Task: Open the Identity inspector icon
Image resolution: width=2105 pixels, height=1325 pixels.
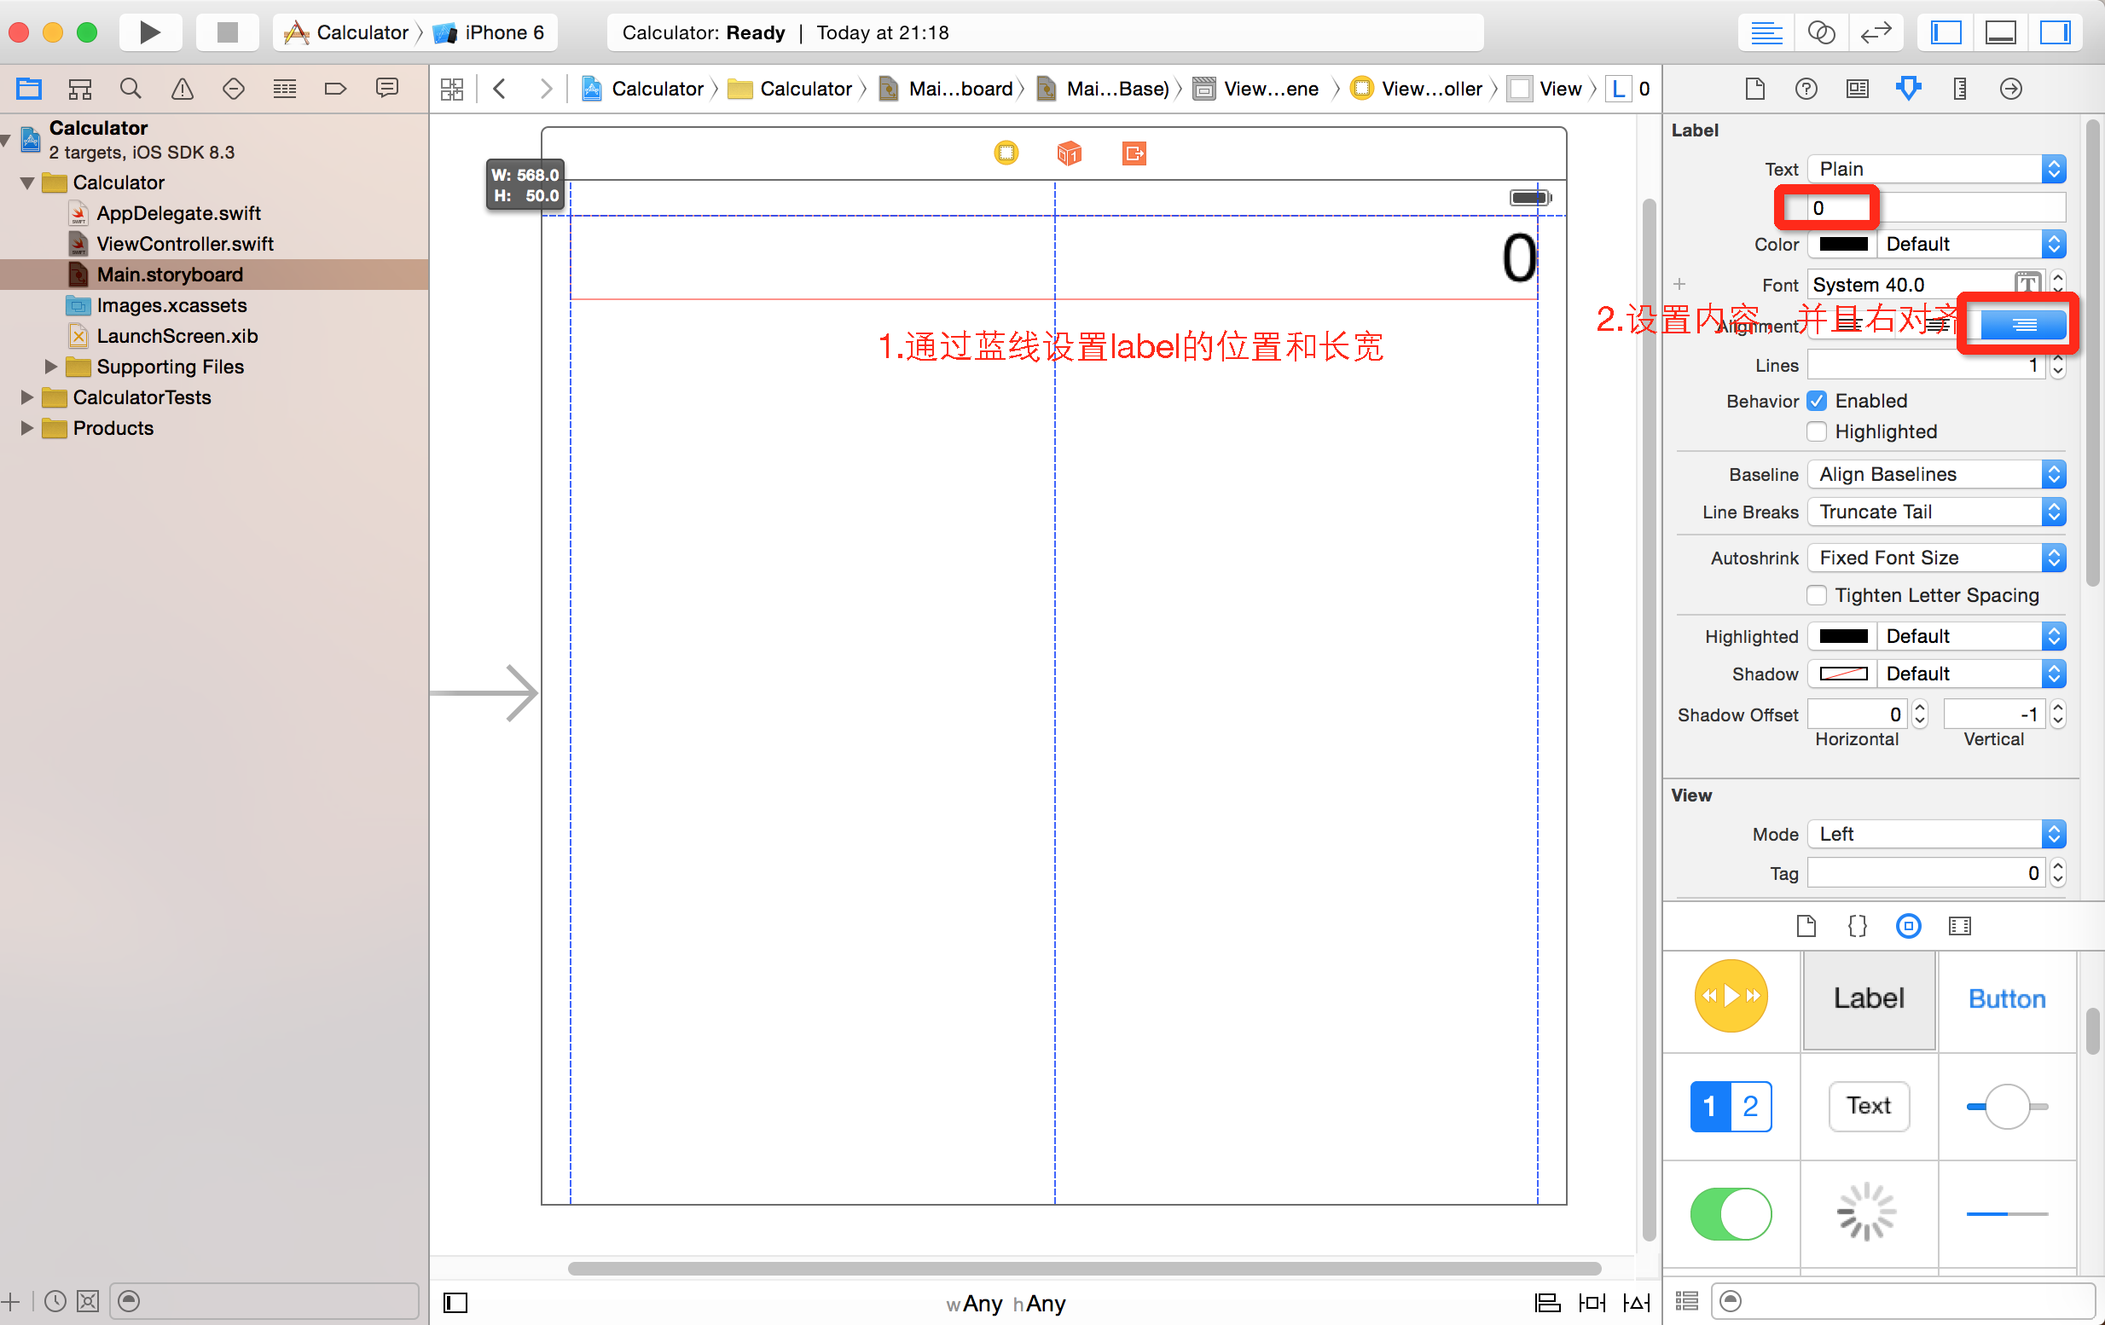Action: (x=1857, y=89)
